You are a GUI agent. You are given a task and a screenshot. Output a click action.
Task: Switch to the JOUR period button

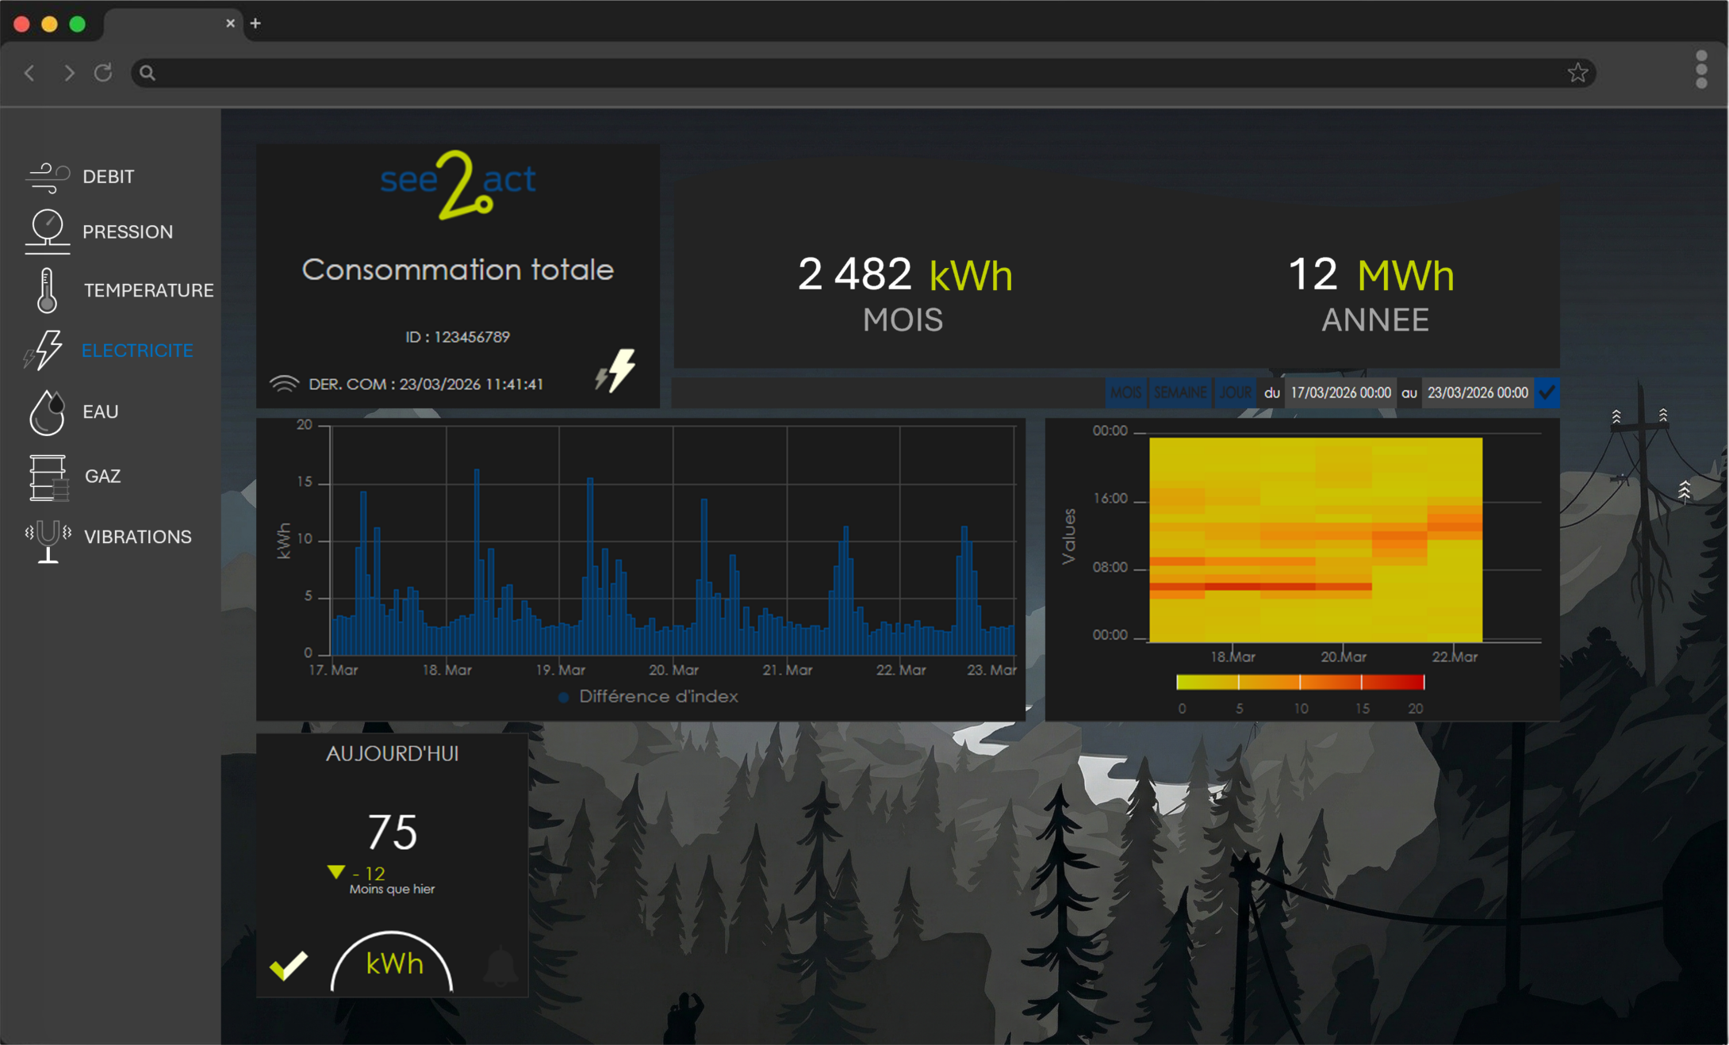(x=1234, y=392)
